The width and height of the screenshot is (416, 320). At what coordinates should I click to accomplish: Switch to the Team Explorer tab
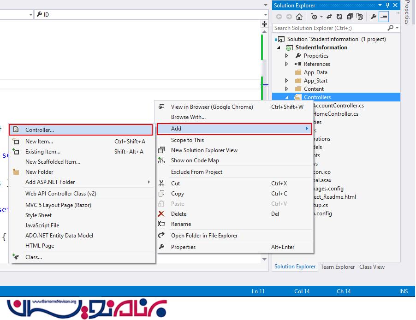click(x=338, y=267)
